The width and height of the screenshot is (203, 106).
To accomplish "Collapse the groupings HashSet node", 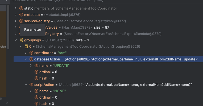I will point(16,40).
